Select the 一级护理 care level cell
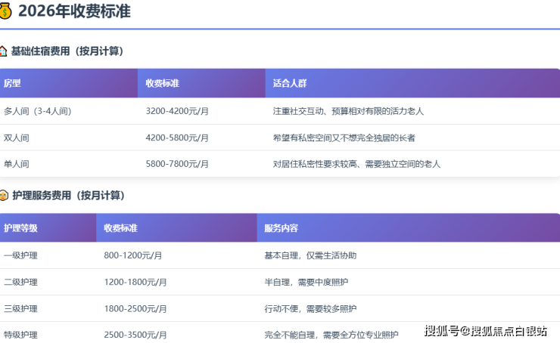 20,255
